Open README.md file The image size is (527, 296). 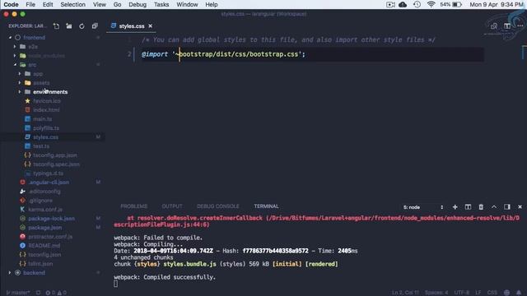44,246
